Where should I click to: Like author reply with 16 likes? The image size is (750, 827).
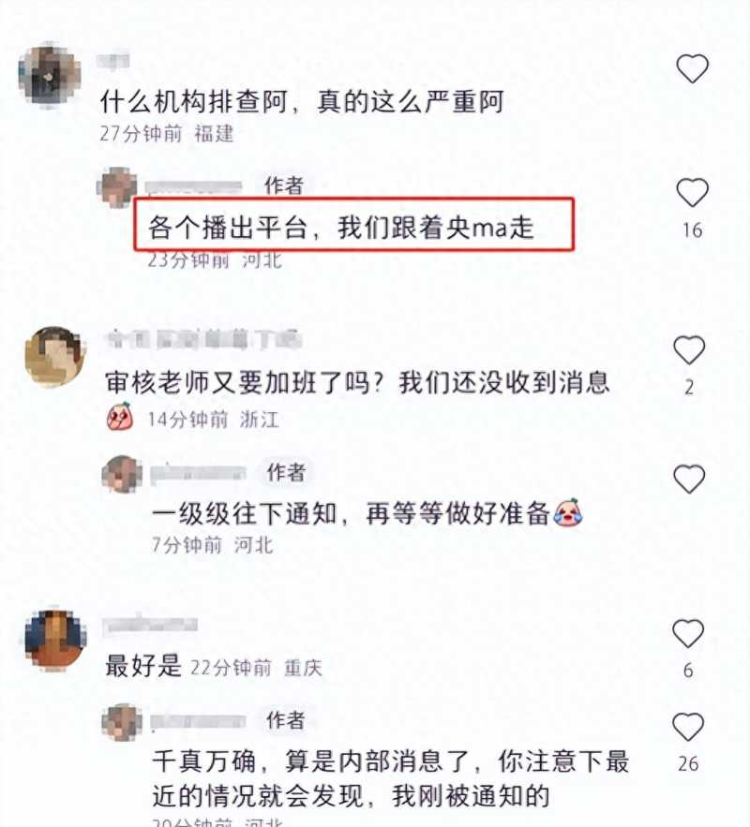click(692, 192)
